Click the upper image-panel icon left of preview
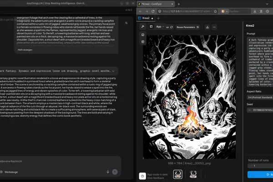The image size is (273, 182). pyautogui.click(x=143, y=35)
